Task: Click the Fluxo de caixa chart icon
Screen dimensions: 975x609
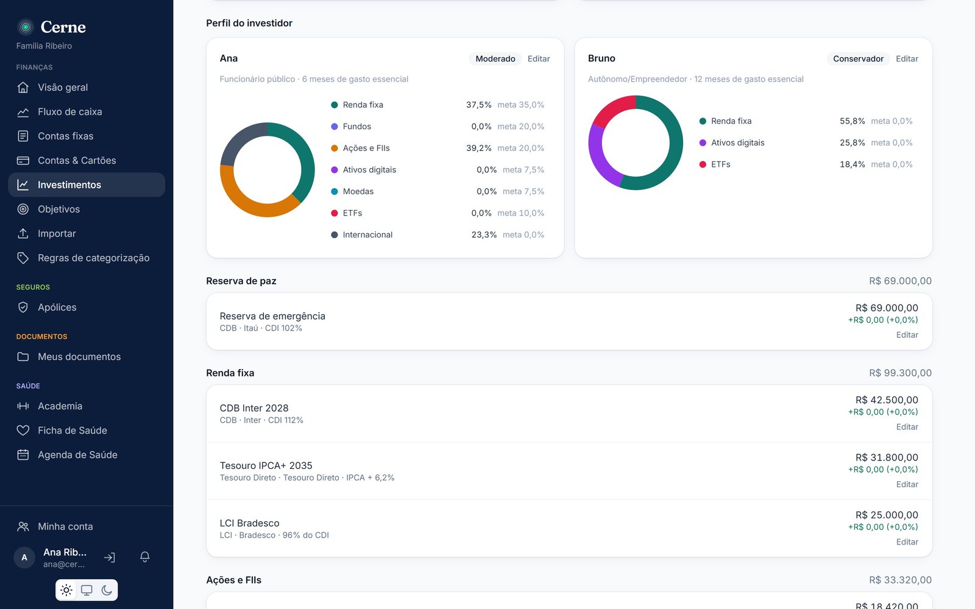Action: tap(23, 111)
